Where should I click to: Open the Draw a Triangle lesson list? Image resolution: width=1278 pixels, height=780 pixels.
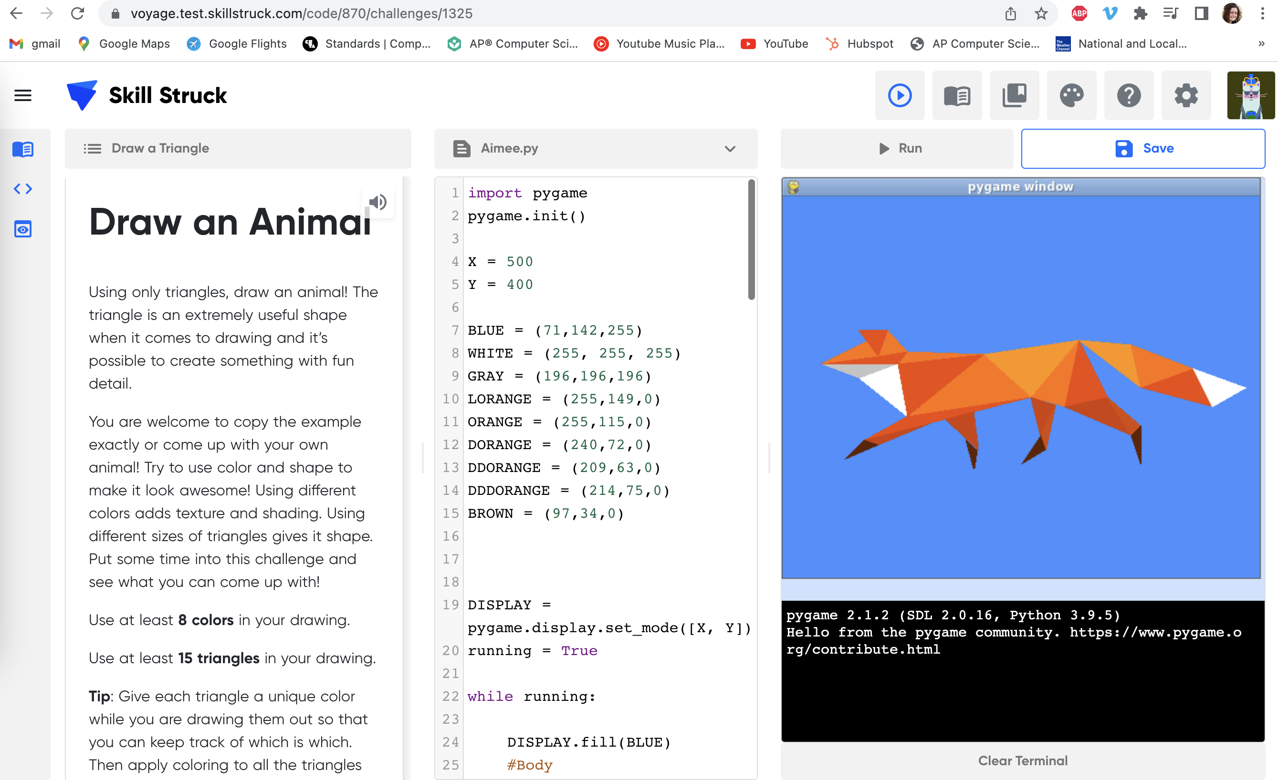pyautogui.click(x=238, y=148)
